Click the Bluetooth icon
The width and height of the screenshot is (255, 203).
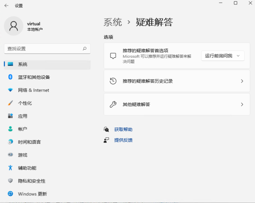click(x=10, y=77)
